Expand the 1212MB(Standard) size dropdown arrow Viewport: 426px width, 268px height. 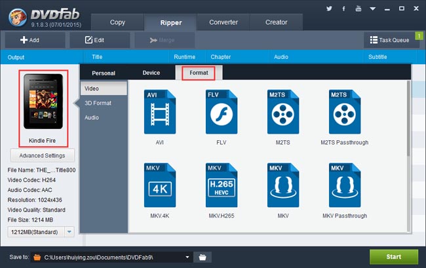click(69, 232)
